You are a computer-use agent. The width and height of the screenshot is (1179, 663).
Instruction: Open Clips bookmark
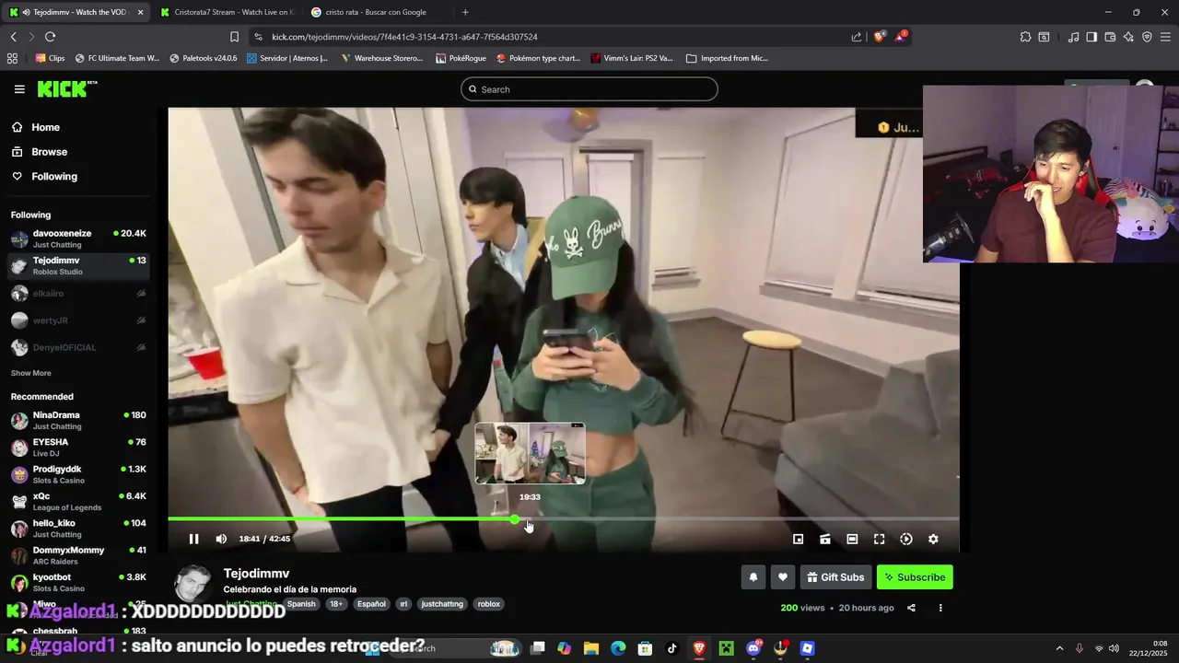(50, 58)
